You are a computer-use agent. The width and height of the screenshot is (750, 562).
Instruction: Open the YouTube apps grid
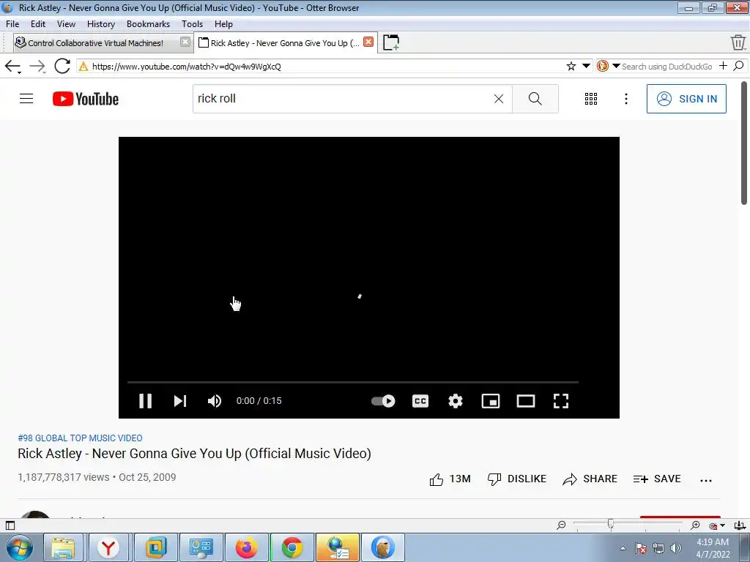(x=591, y=99)
